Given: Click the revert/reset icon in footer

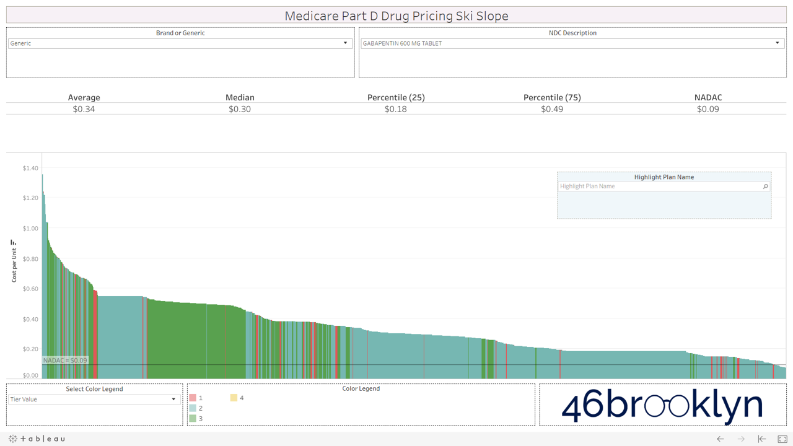Looking at the screenshot, I should click(x=762, y=439).
